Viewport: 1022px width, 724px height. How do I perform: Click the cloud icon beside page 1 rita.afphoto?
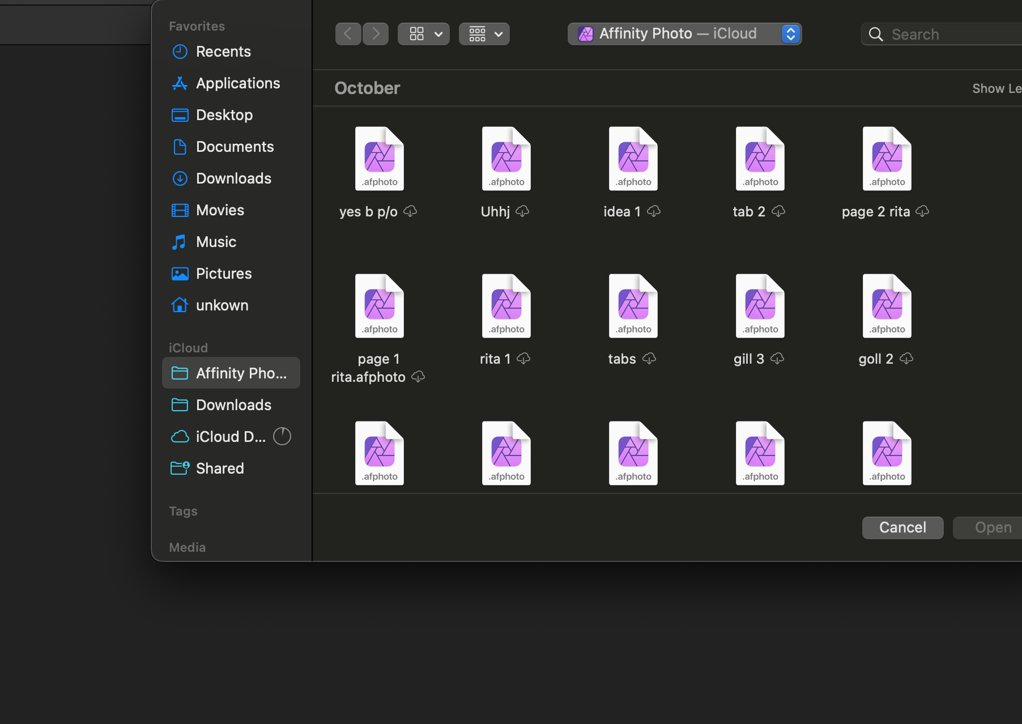(x=418, y=377)
